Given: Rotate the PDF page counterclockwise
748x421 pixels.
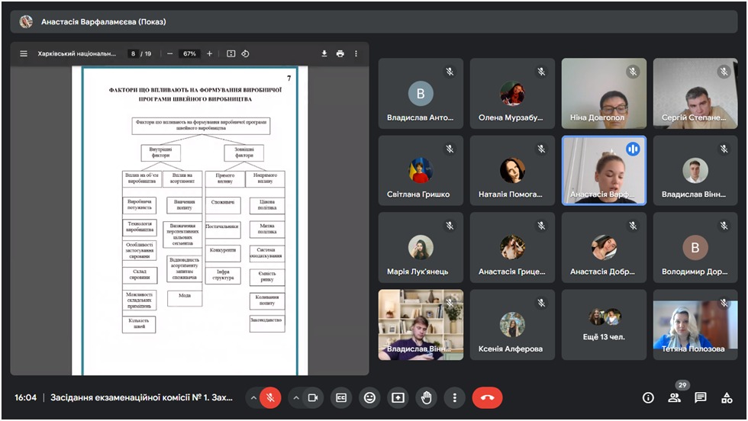Looking at the screenshot, I should tap(245, 54).
